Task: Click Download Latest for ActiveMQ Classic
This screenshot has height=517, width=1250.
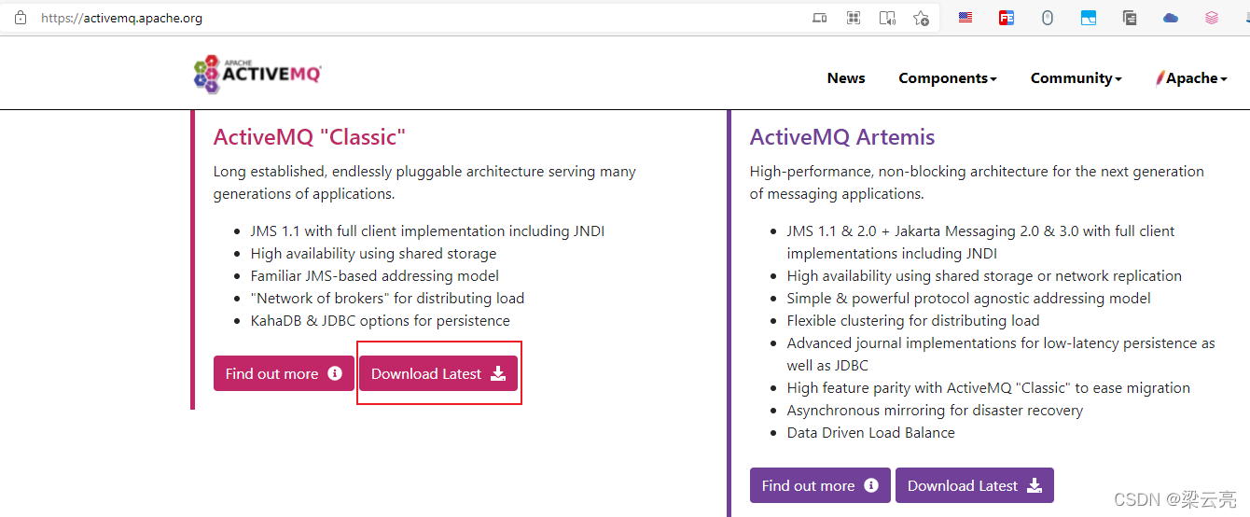Action: [x=438, y=373]
